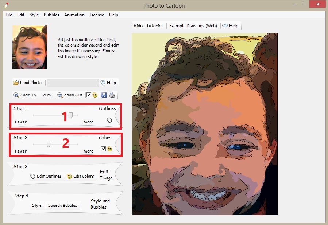
Task: Click the Style button in Step 4
Action: click(37, 205)
